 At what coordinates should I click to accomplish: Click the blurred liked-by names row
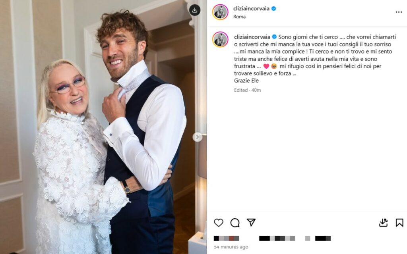point(272,239)
